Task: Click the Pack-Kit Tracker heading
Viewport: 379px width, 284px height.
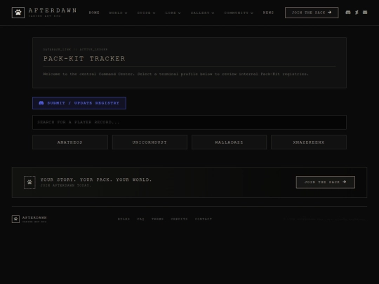Action: (x=84, y=59)
